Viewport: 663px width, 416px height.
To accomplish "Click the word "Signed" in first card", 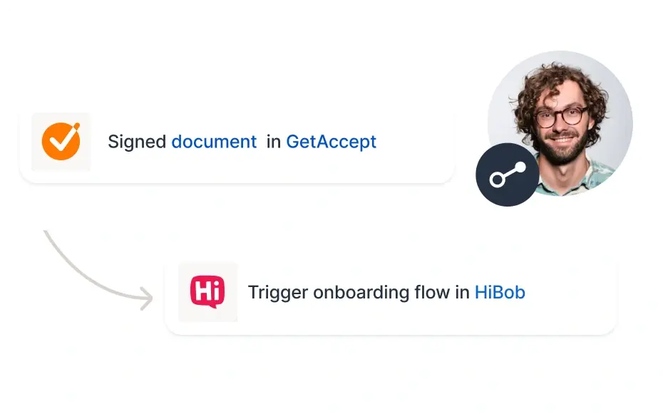I will (137, 142).
